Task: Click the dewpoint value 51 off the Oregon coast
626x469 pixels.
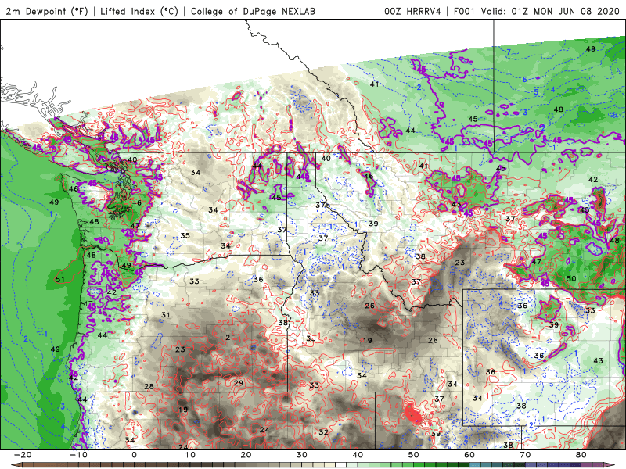Action: coord(60,279)
